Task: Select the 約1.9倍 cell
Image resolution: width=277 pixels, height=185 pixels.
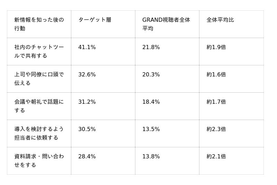Action: pos(231,52)
